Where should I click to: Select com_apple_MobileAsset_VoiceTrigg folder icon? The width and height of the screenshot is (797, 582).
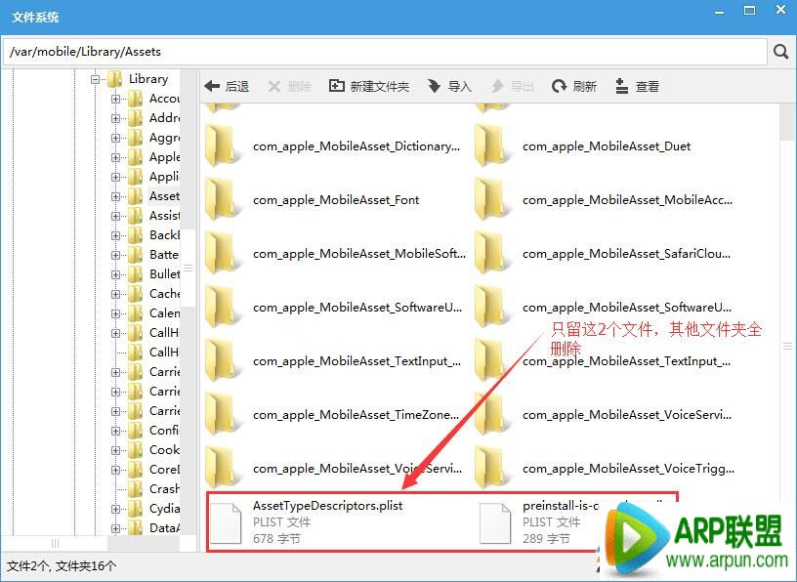click(x=491, y=469)
